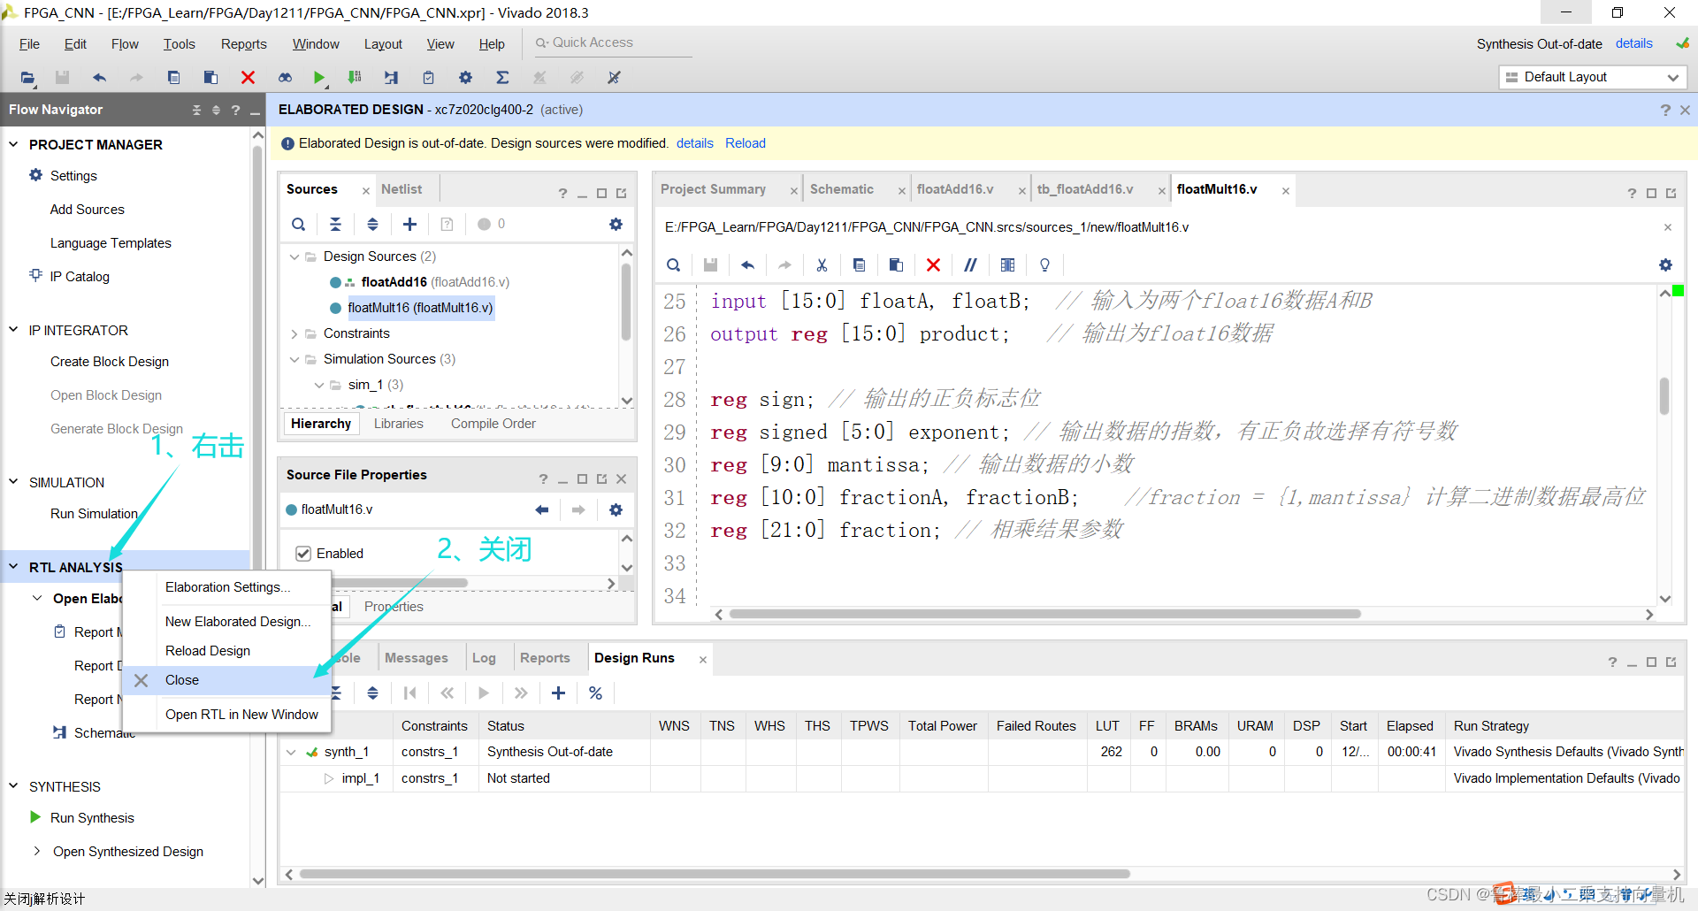Click back arrow in Source File Properties
Image resolution: width=1698 pixels, height=911 pixels.
[x=541, y=510]
